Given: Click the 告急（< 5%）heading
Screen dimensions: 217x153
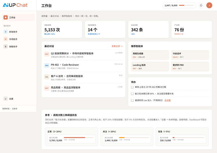Looking at the screenshot, I should pos(164,132).
